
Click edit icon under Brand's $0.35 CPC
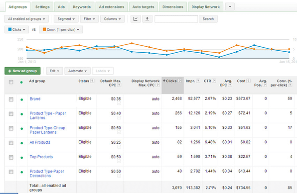tap(119, 103)
